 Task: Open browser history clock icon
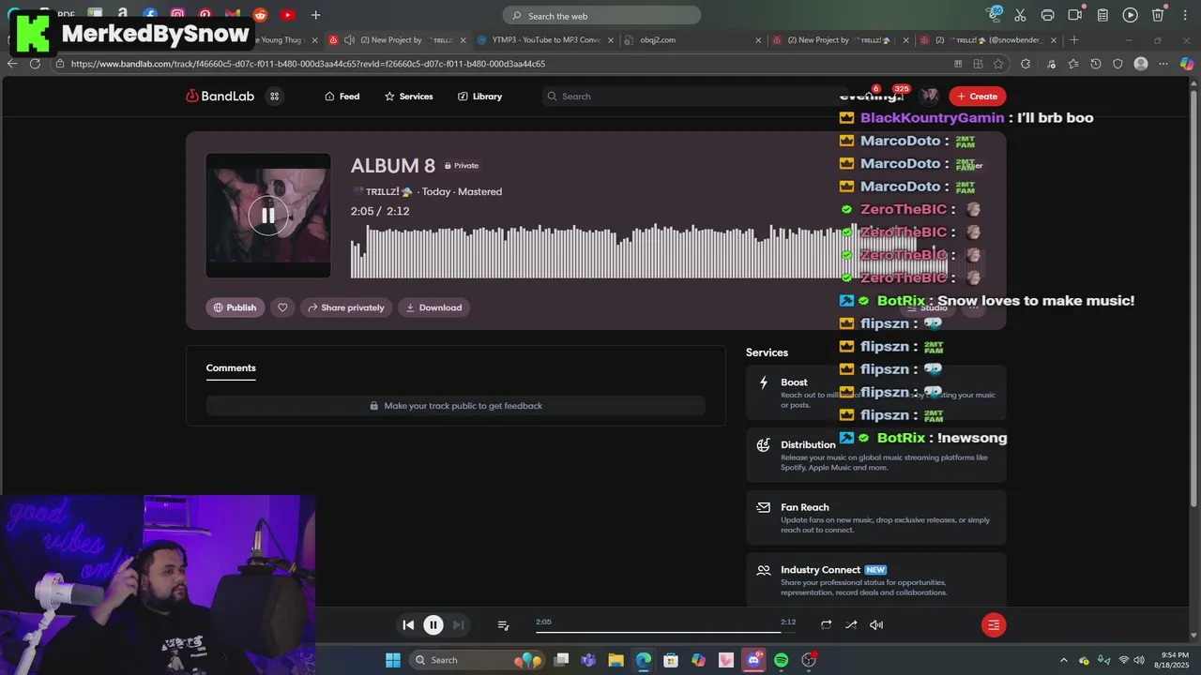(x=1095, y=64)
